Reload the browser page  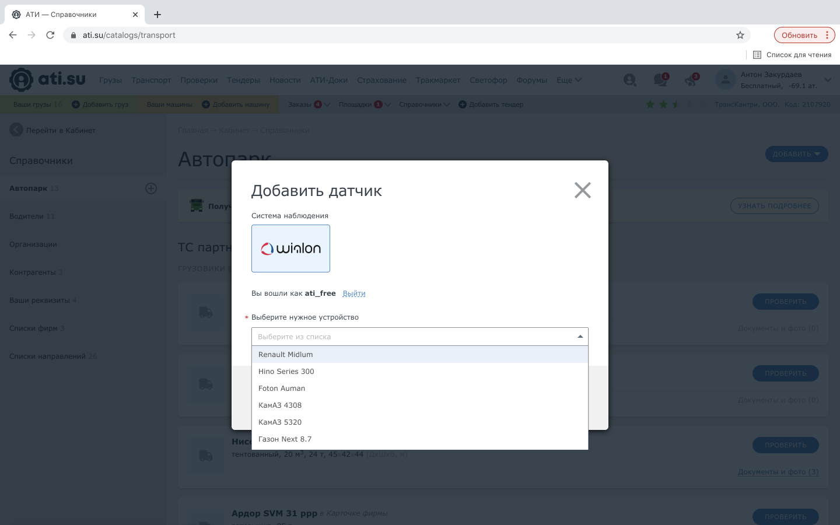click(50, 35)
